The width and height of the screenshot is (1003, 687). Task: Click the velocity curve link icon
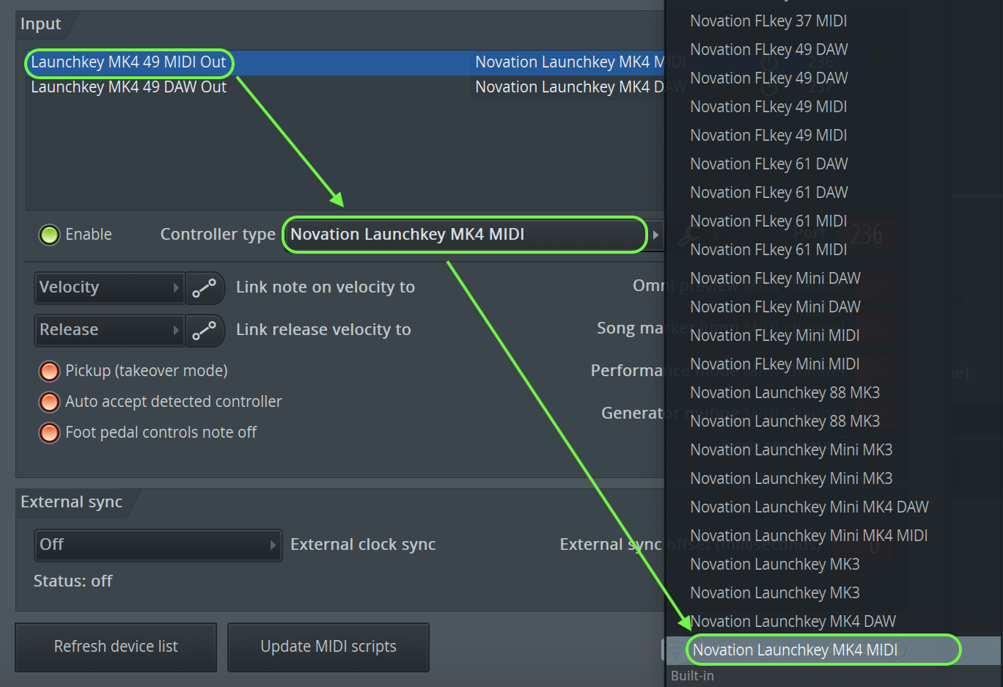[x=205, y=287]
